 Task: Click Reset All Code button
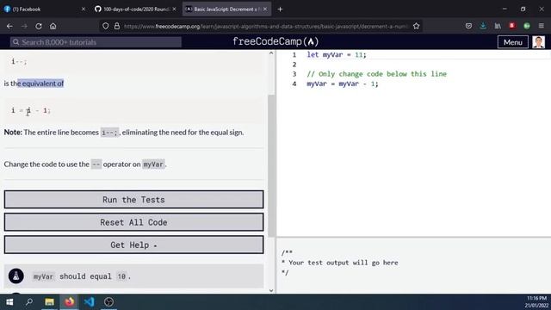(x=134, y=222)
